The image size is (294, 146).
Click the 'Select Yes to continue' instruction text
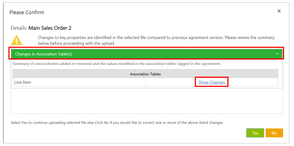[117, 123]
